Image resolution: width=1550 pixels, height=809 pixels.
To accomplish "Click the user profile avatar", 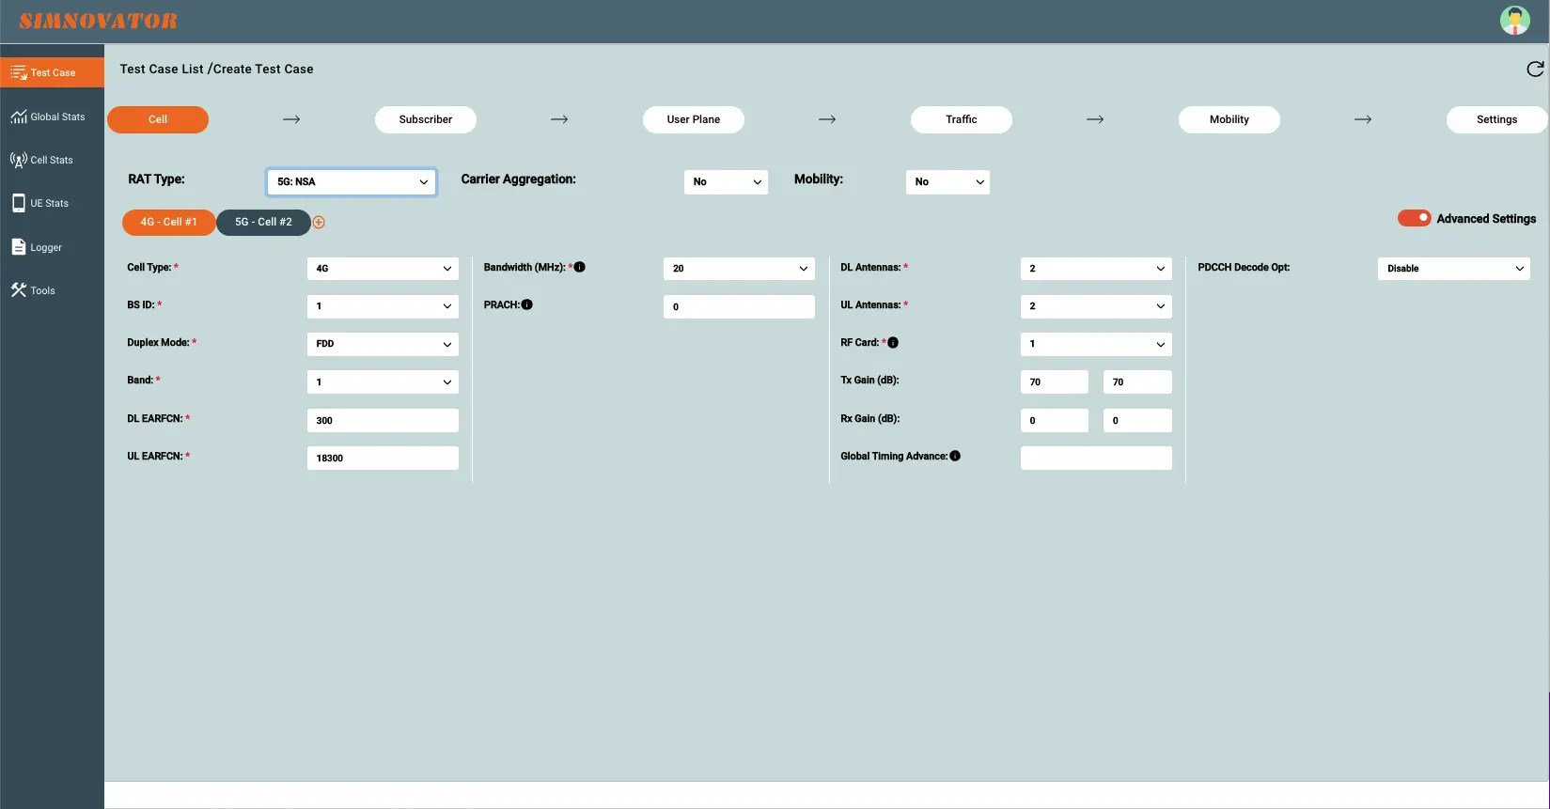I will coord(1514,21).
